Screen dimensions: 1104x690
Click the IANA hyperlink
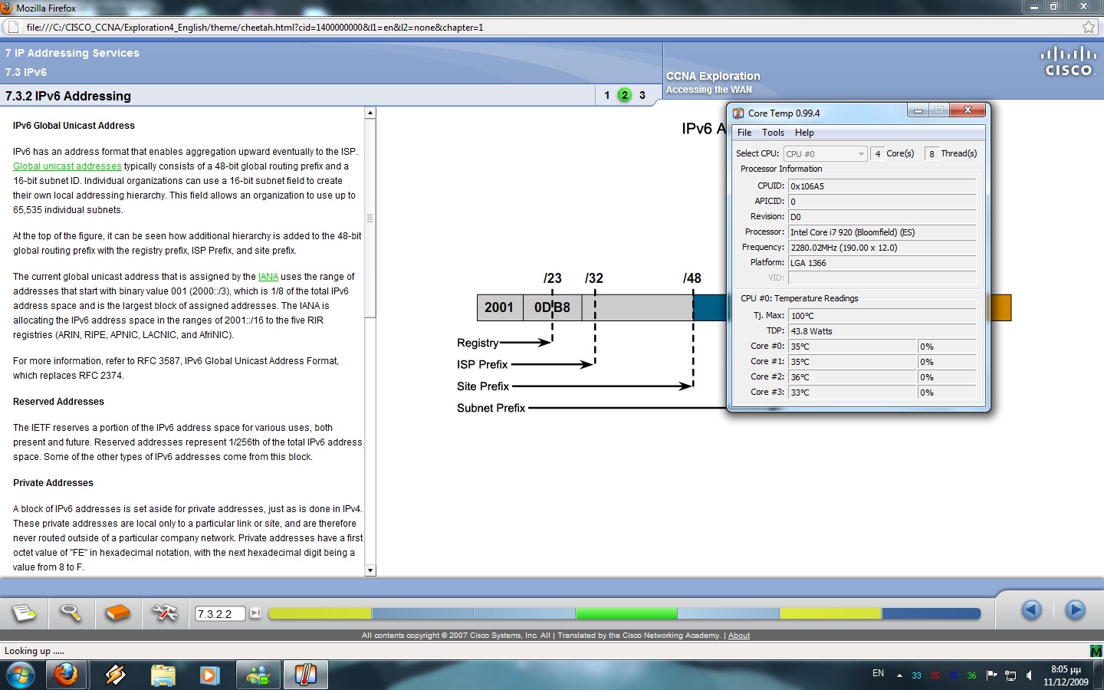pyautogui.click(x=268, y=277)
